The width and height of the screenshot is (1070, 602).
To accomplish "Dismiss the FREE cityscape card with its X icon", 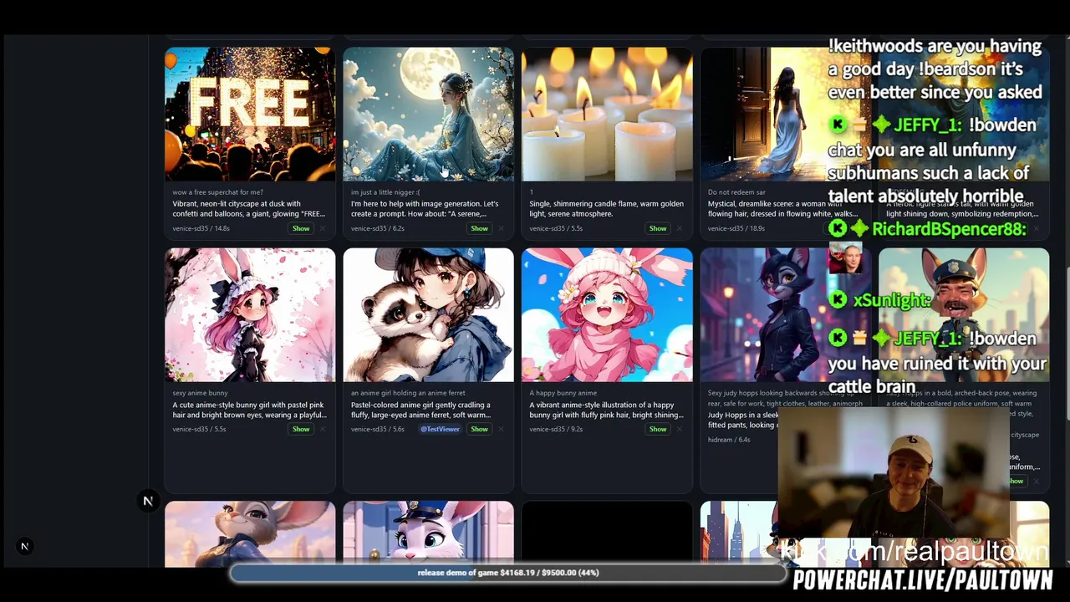I will (x=323, y=228).
